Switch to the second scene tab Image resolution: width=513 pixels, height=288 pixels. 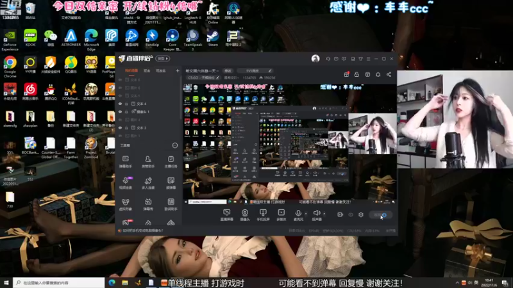click(x=147, y=70)
